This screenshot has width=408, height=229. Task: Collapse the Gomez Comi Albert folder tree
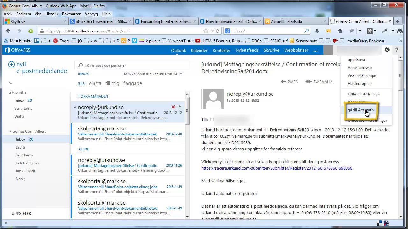[10, 131]
